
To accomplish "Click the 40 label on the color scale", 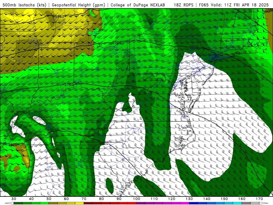I will (x=31, y=199).
